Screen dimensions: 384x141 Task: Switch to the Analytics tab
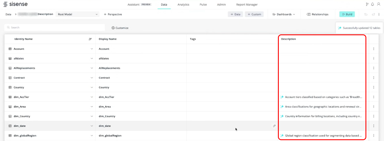pos(183,5)
